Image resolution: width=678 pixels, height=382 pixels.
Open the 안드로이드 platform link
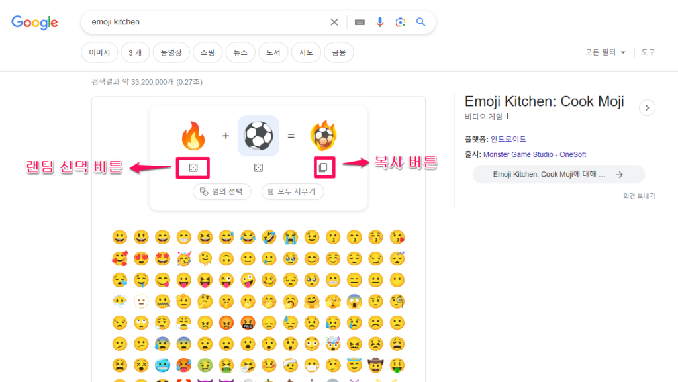508,139
